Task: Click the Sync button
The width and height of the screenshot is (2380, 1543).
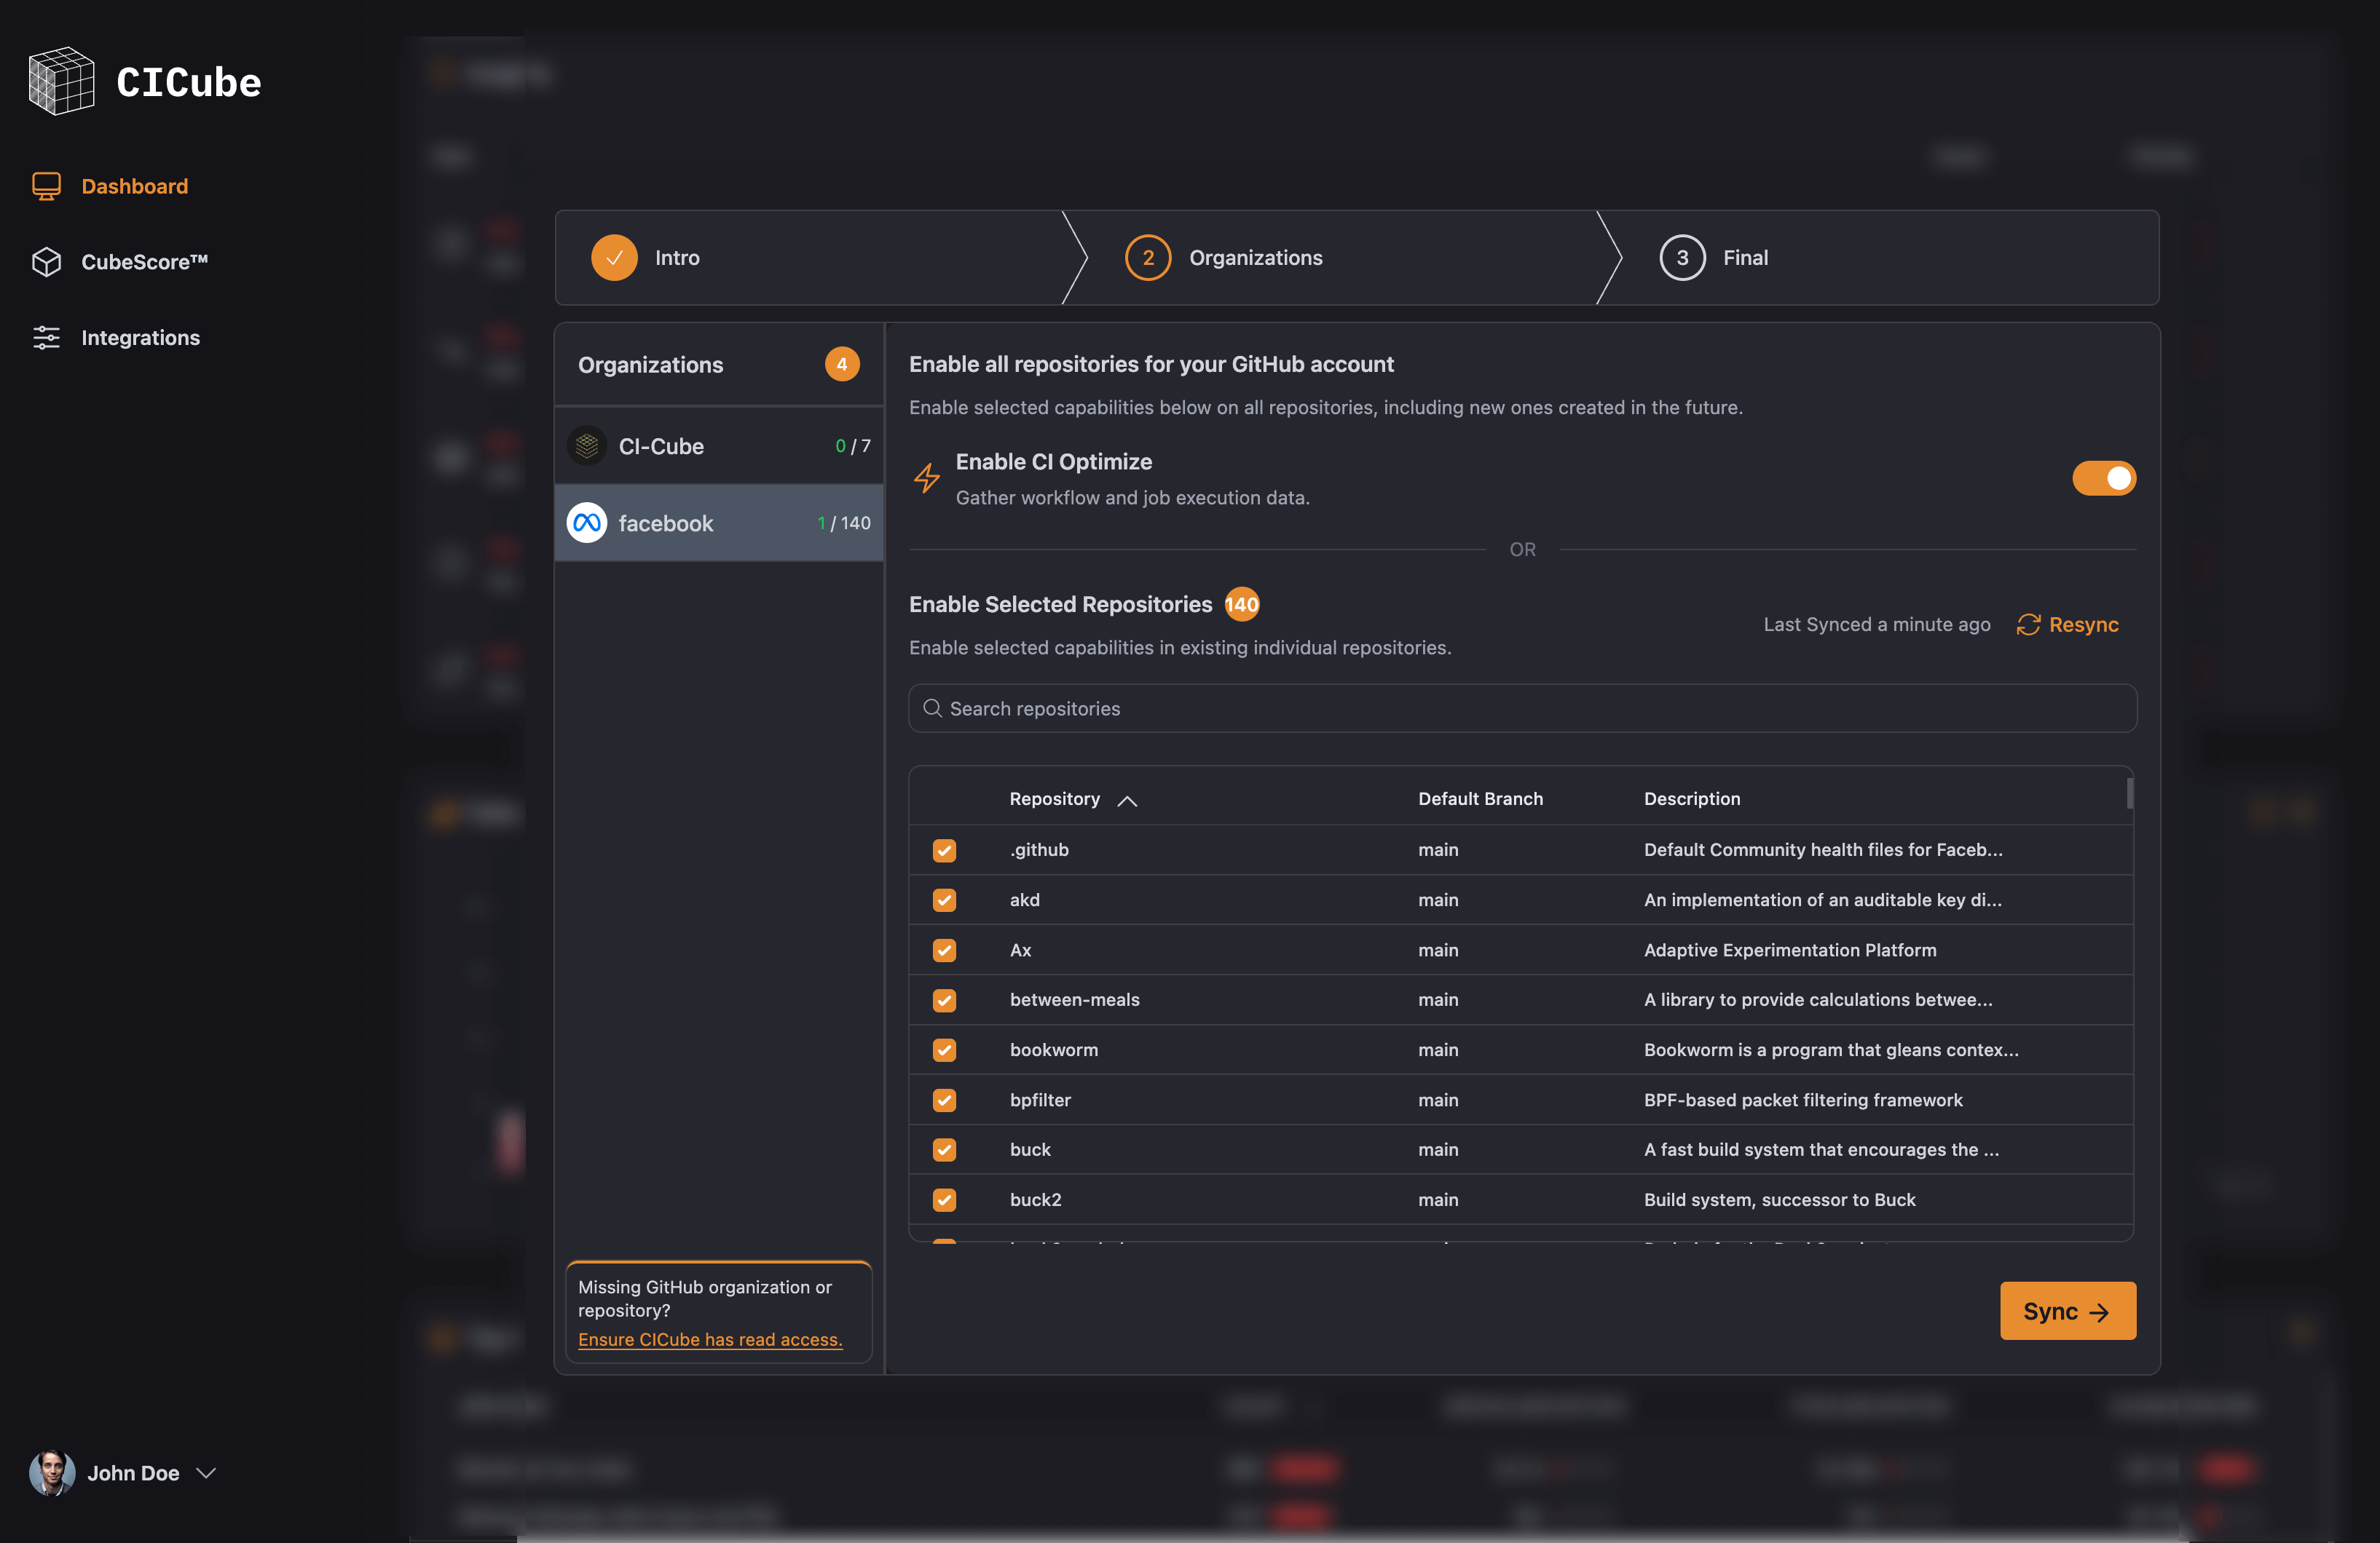Action: click(2068, 1311)
